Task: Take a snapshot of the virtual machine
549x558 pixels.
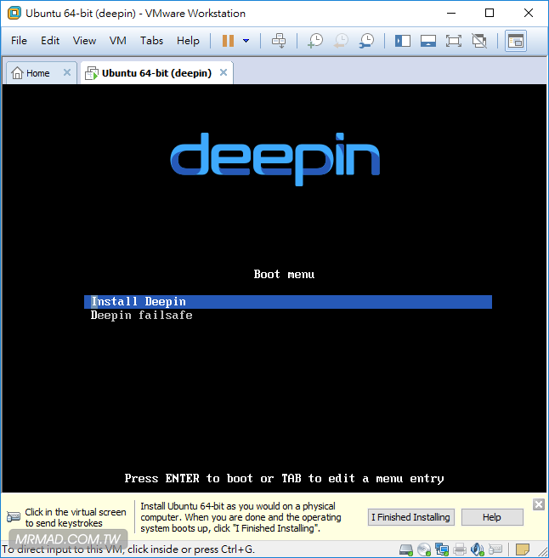Action: click(315, 41)
